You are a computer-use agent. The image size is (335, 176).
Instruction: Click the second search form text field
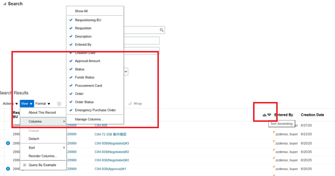click(142, 41)
